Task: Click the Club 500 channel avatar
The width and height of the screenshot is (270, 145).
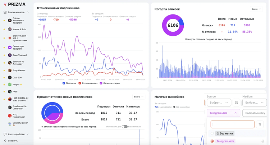Action: pyautogui.click(x=10, y=77)
